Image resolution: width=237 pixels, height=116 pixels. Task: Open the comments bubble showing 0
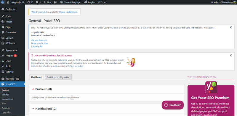click(39, 2)
